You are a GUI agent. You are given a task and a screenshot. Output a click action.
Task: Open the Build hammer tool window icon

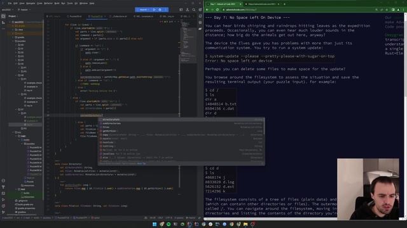click(3, 187)
